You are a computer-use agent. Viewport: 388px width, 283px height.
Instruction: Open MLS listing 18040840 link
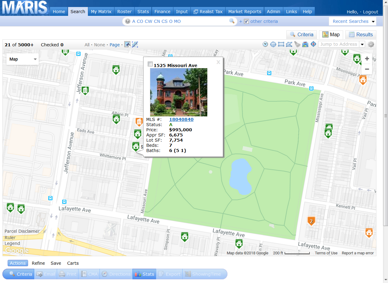[181, 119]
